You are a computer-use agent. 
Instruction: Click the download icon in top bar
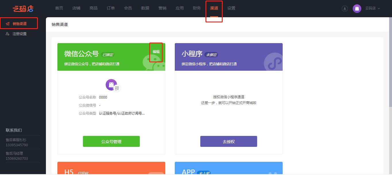[345, 9]
